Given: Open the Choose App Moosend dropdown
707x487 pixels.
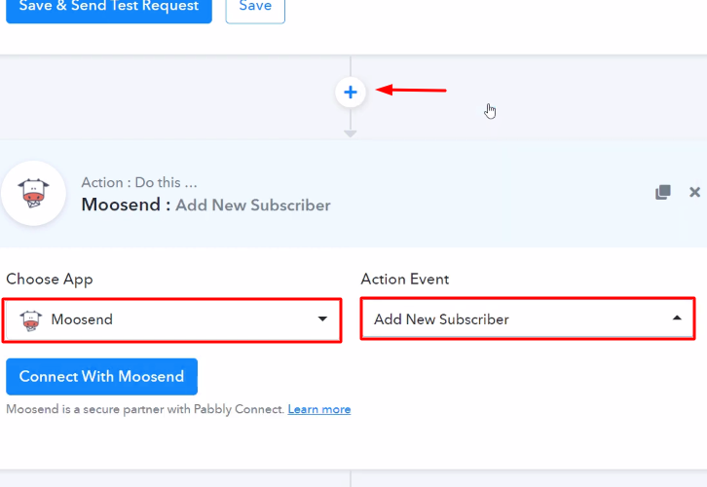Looking at the screenshot, I should (171, 319).
